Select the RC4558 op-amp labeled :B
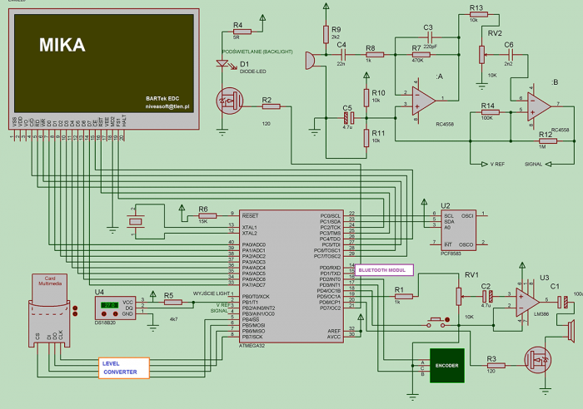 click(537, 105)
